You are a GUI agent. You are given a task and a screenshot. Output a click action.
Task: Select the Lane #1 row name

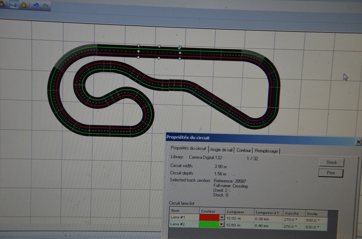[178, 217]
